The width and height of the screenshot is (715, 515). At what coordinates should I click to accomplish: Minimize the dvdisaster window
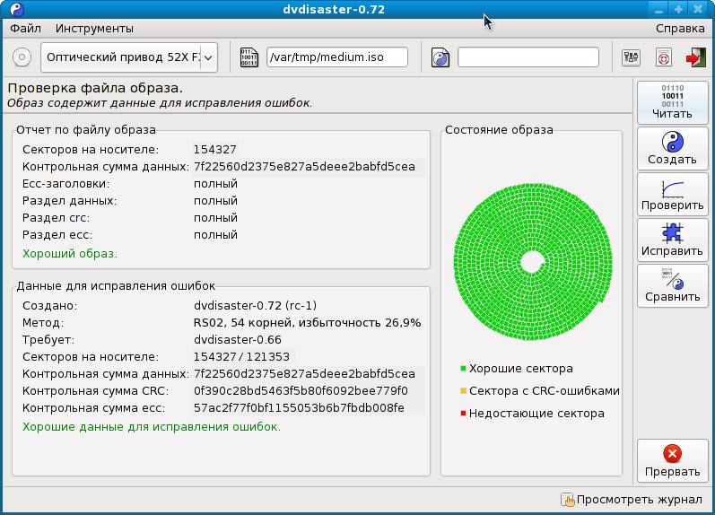[x=658, y=10]
